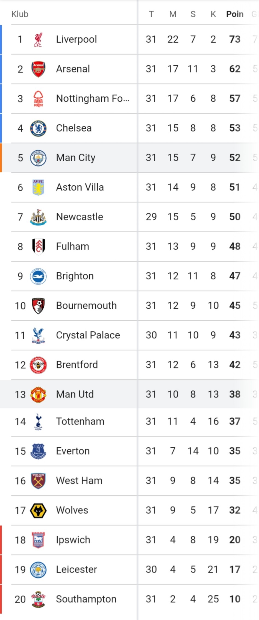Open Crystal Palace team page
The height and width of the screenshot is (620, 259).
(x=88, y=335)
